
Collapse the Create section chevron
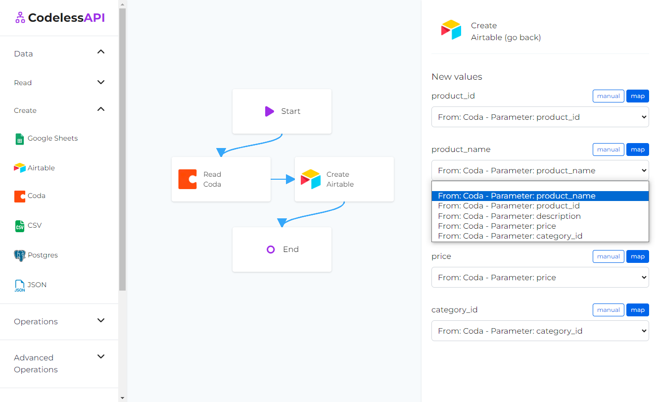click(x=101, y=109)
